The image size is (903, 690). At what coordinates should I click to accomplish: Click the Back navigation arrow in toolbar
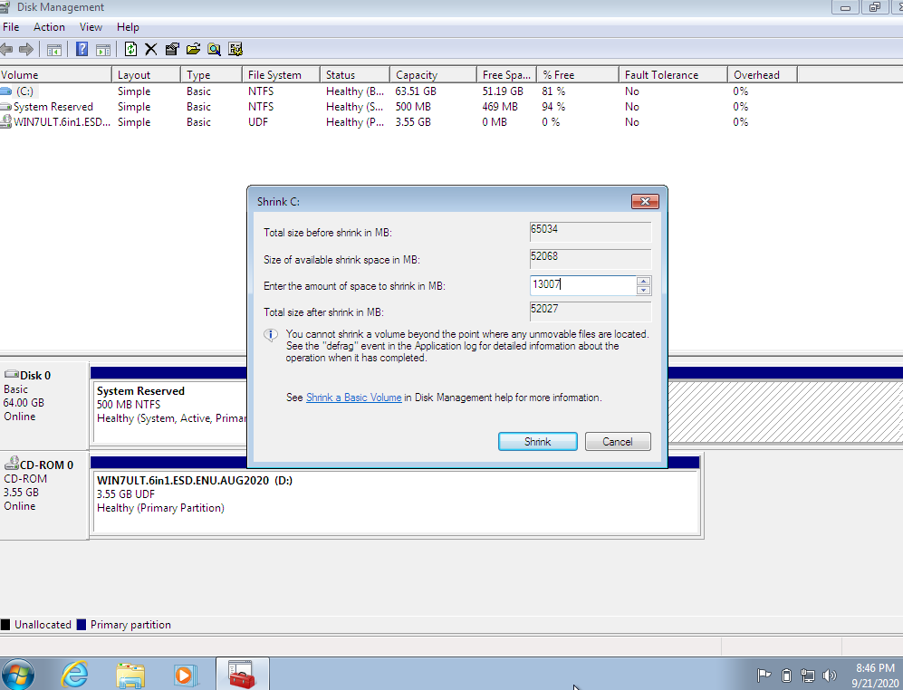(x=8, y=50)
